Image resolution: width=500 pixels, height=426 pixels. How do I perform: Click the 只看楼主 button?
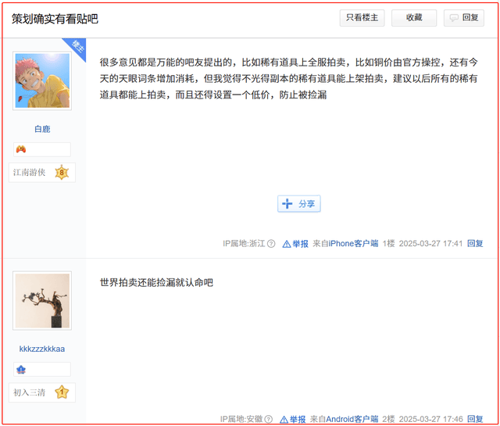click(362, 18)
